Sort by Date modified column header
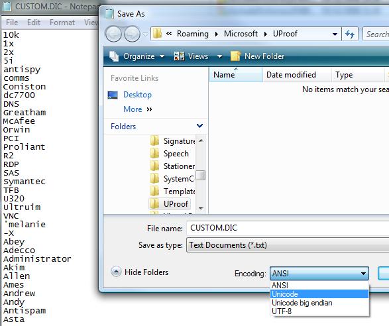Screen dimensions: 389x326 (x=297, y=75)
